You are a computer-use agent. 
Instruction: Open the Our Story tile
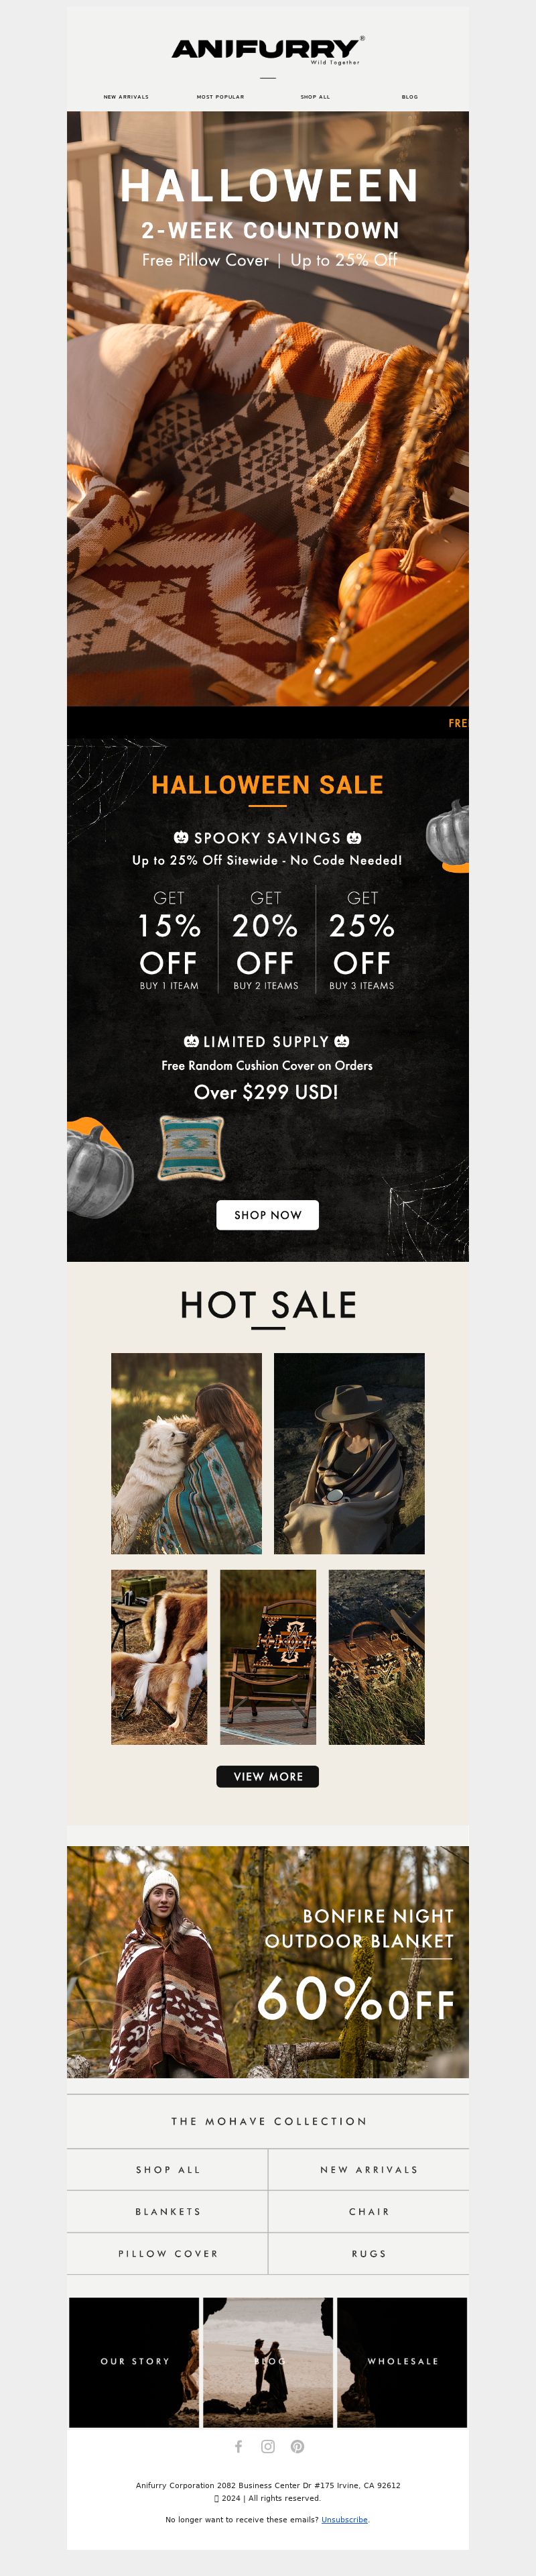(x=134, y=2361)
